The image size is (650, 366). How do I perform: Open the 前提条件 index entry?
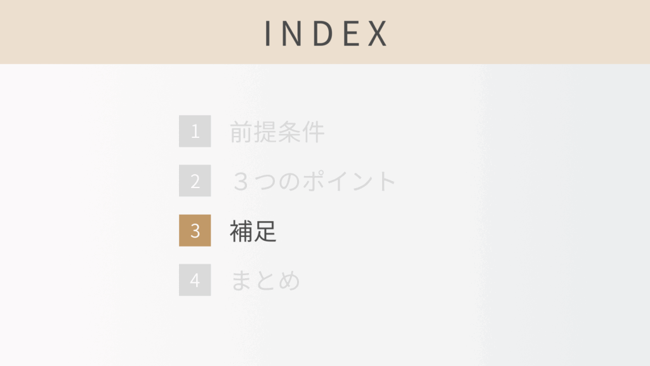pyautogui.click(x=277, y=132)
